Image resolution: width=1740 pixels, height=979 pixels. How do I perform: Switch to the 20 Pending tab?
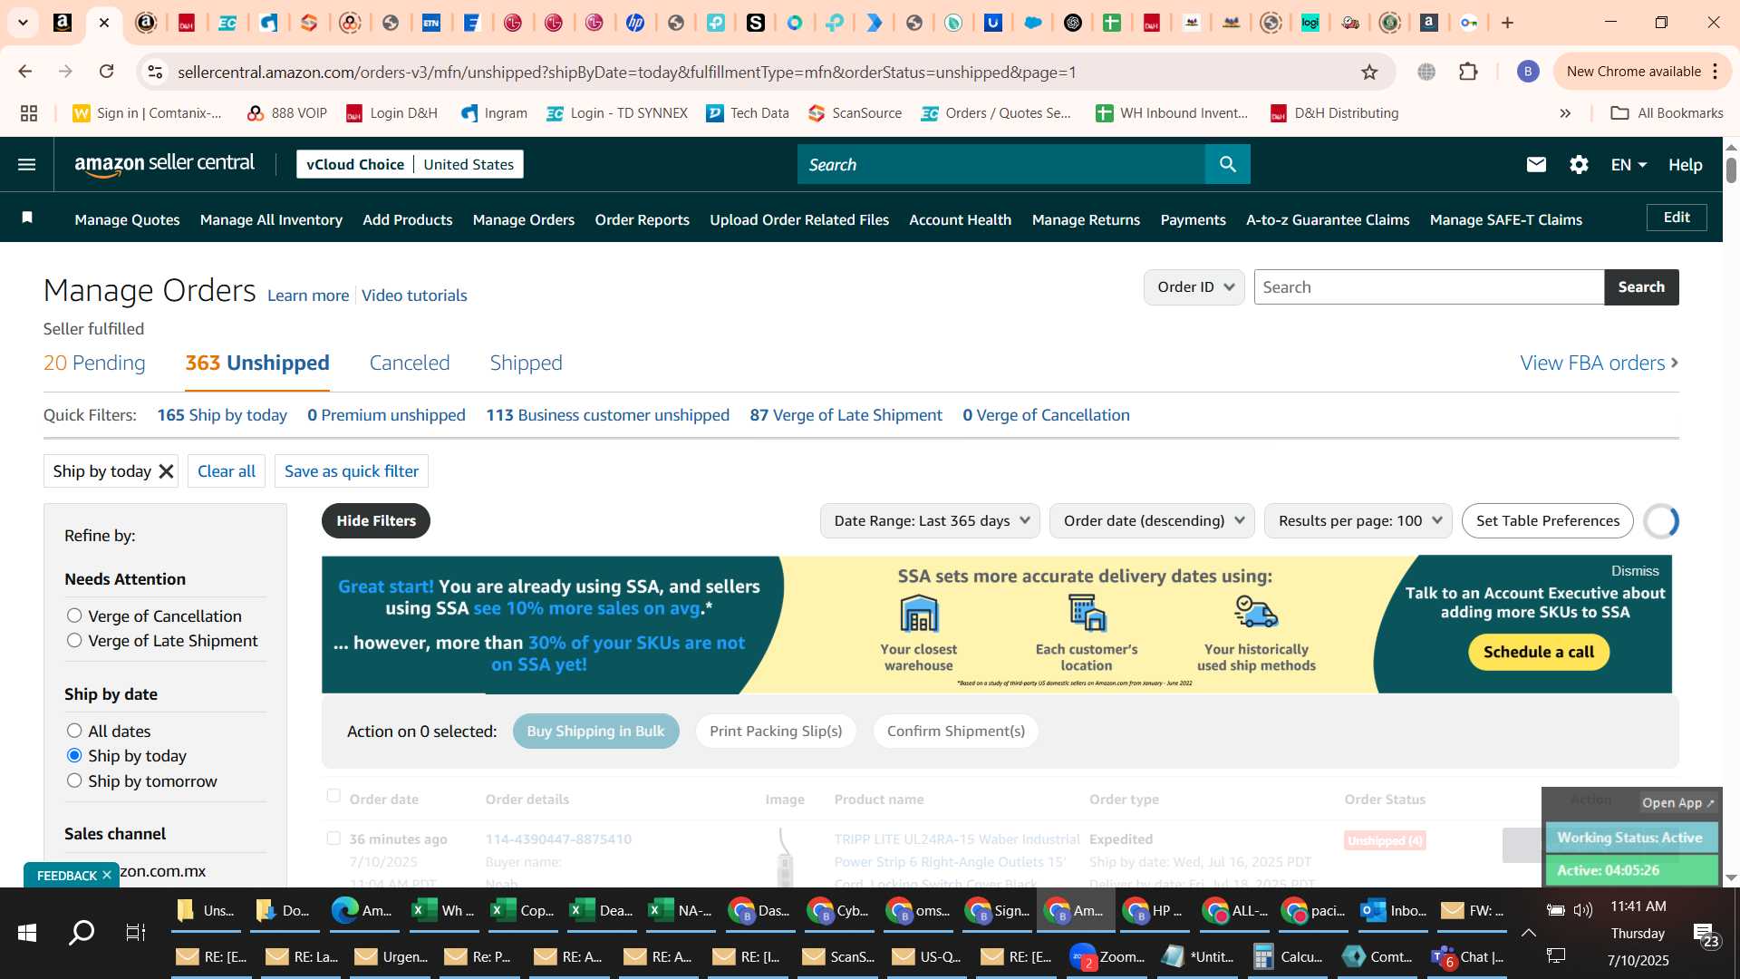94,363
